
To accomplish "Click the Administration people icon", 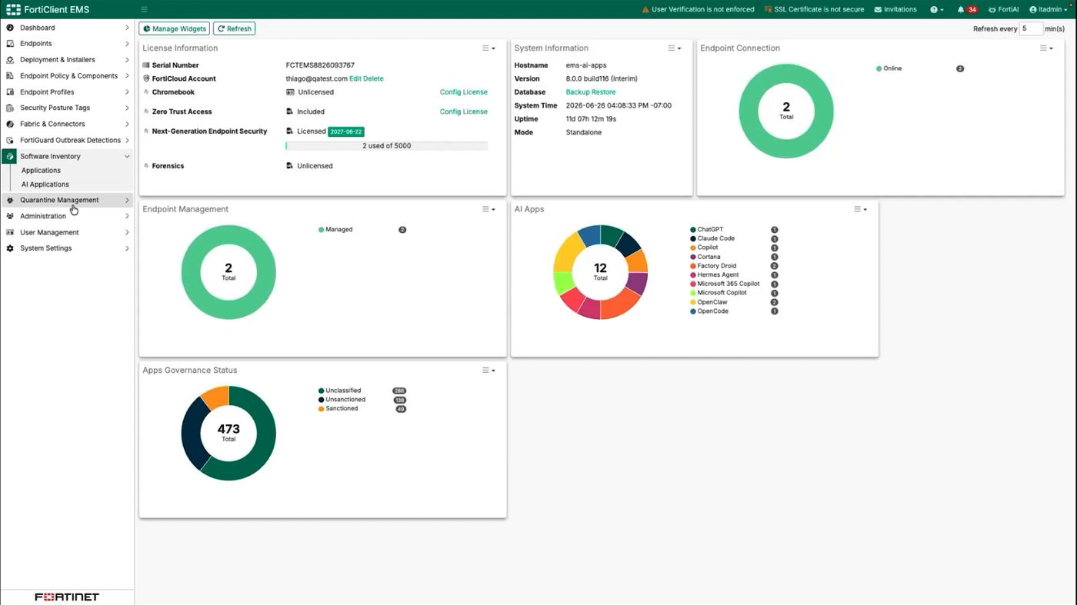I will [x=10, y=216].
